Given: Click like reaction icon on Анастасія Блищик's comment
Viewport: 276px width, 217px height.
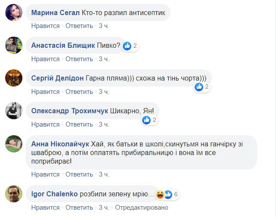Looking at the screenshot, I should tap(127, 46).
